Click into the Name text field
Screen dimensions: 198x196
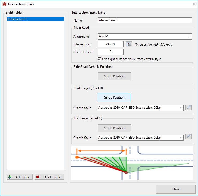[x=145, y=21]
